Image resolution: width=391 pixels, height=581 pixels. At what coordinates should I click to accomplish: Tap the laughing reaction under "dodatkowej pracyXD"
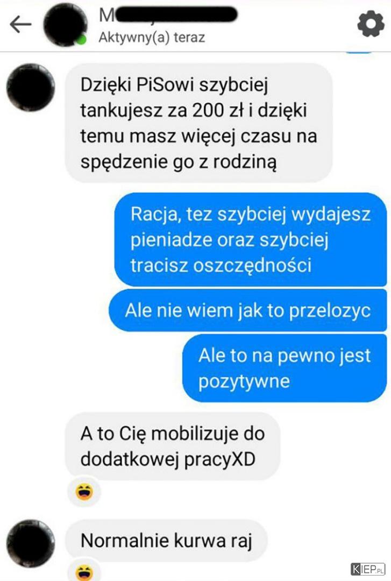[84, 492]
